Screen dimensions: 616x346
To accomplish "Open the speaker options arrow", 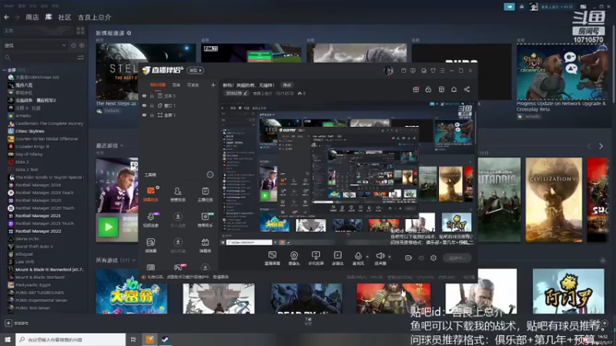I will tap(390, 257).
